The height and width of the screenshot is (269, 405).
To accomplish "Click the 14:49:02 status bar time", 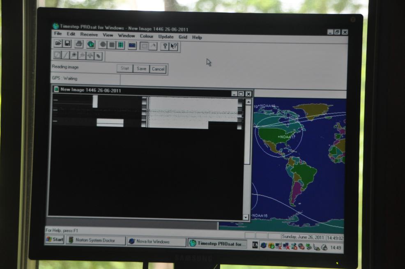I will pyautogui.click(x=335, y=238).
